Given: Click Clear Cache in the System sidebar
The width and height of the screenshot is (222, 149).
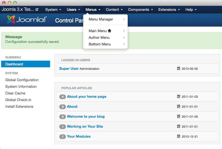Looking at the screenshot, I should coord(15,93).
